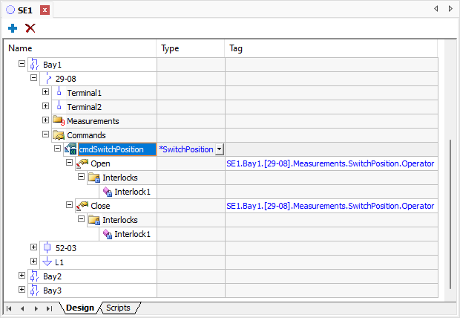Expand the Measurements folder

pos(45,120)
